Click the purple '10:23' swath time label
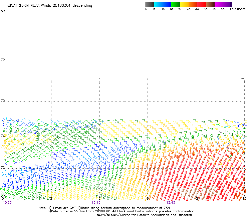Viewport: 247px width, 217px height. tap(7, 203)
